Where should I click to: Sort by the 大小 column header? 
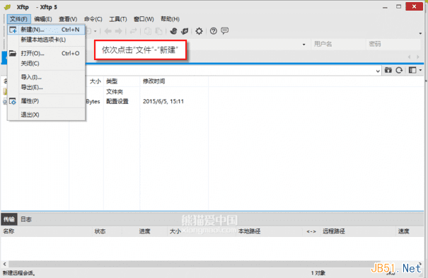pos(95,81)
